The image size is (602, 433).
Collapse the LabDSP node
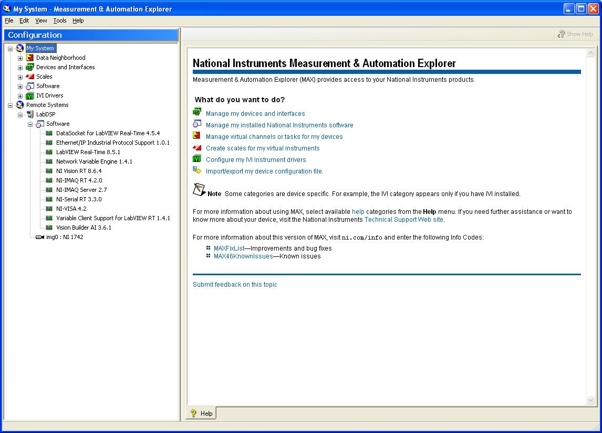(x=20, y=115)
